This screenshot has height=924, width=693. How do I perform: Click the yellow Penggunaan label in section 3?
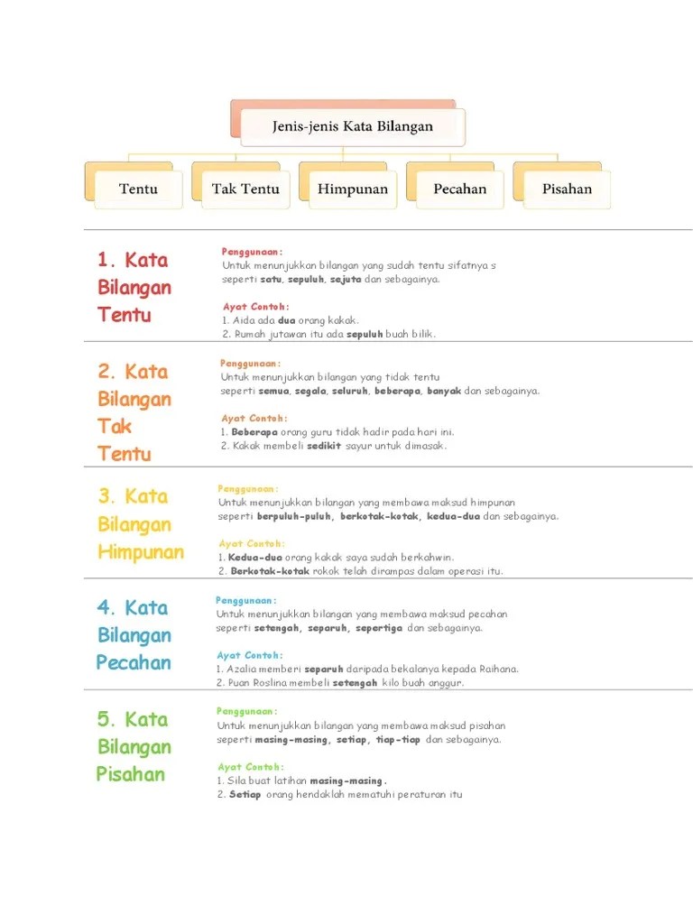[248, 488]
